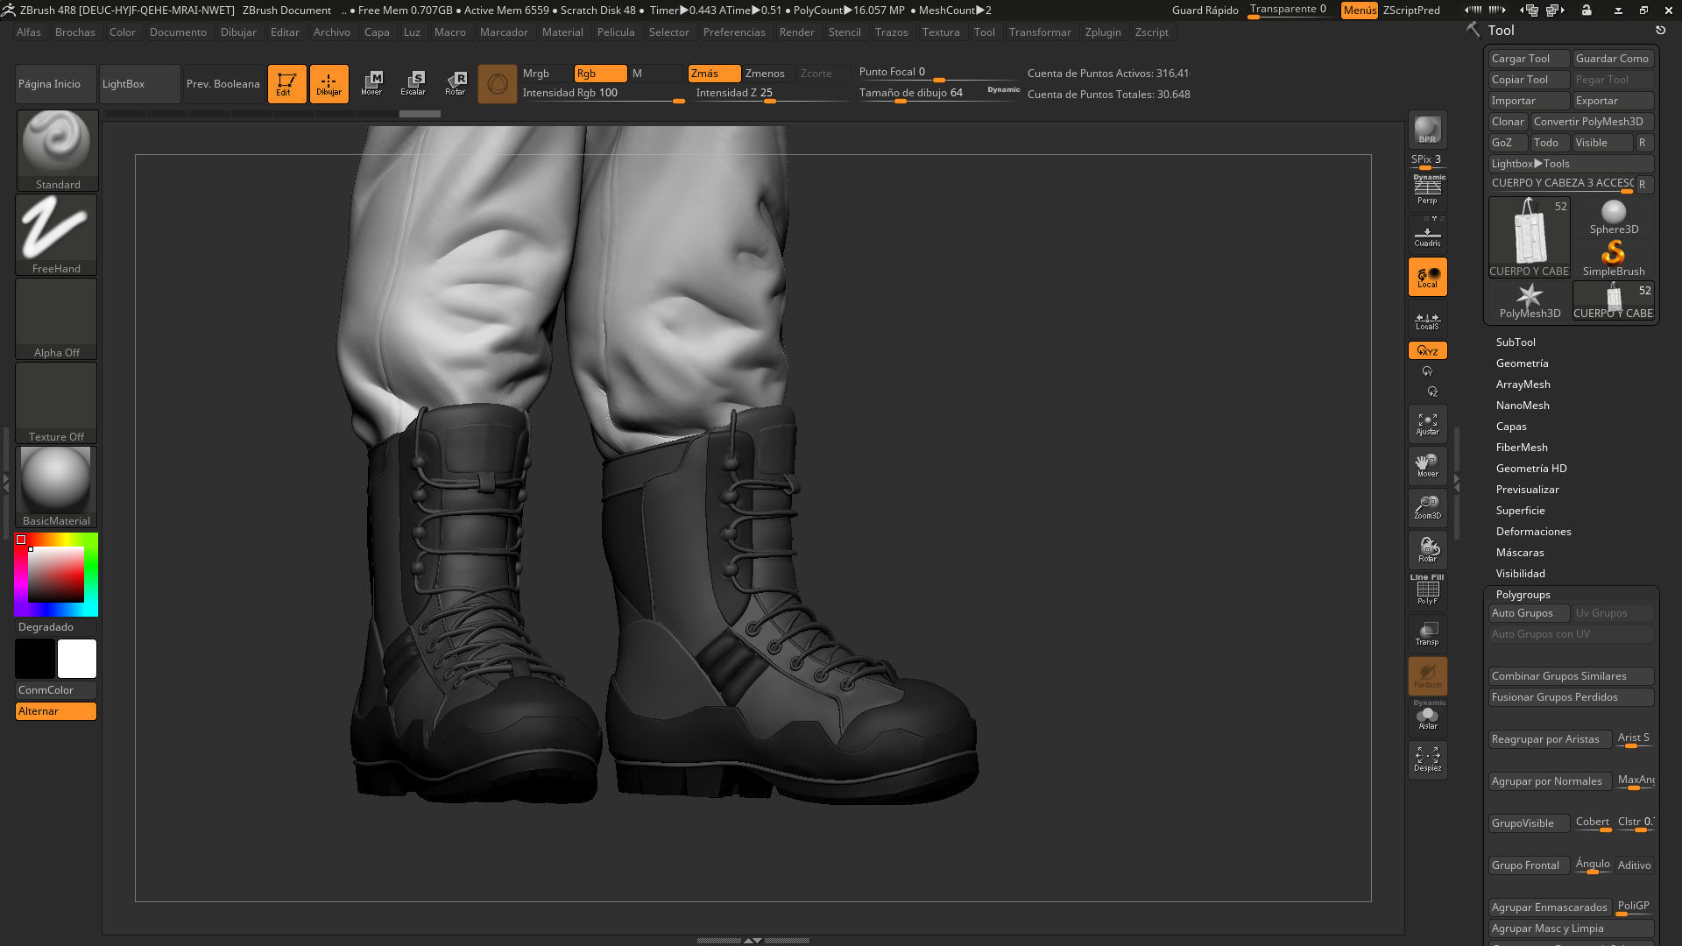The width and height of the screenshot is (1682, 946).
Task: Pick a color in the color picker square
Action: pos(56,575)
